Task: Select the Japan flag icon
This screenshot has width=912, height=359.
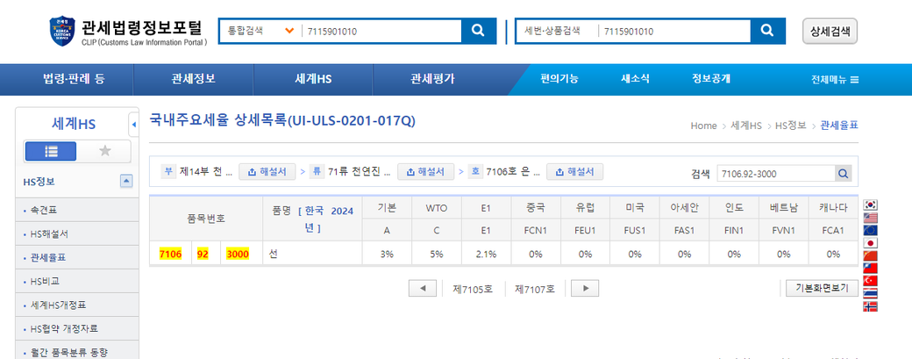Action: [x=871, y=243]
